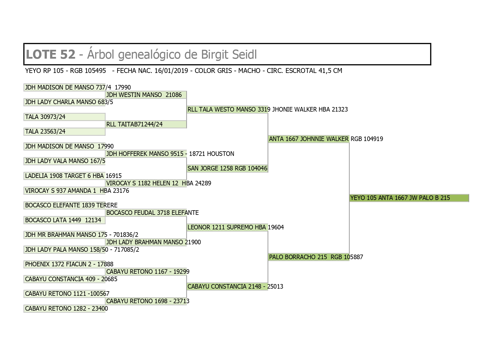Click CABAYU CONSTANCIA 2148 entry
The image size is (502, 355).
pyautogui.click(x=227, y=287)
